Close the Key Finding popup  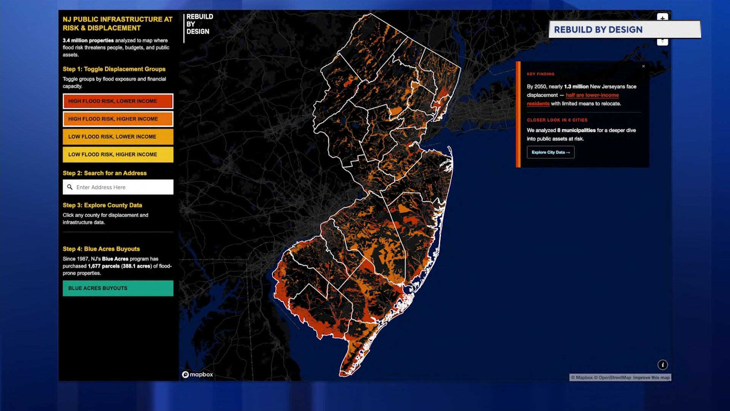tap(643, 66)
